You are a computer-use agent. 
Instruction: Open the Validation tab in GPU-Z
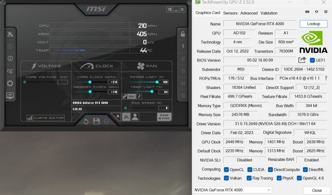269,13
